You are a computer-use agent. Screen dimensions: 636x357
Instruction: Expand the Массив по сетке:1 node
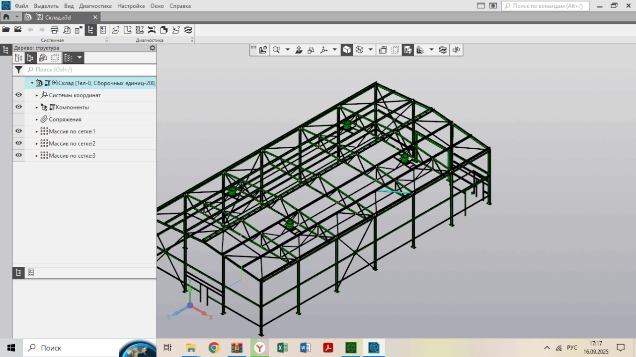pyautogui.click(x=37, y=131)
